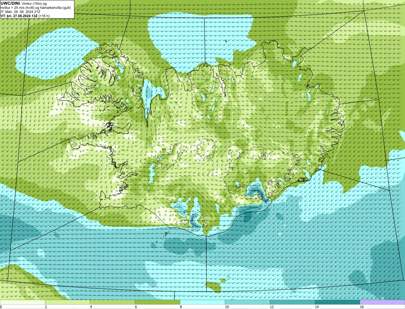Select the 14–16 m/s dark teal legend color
This screenshot has height=309, width=405.
click(338, 302)
